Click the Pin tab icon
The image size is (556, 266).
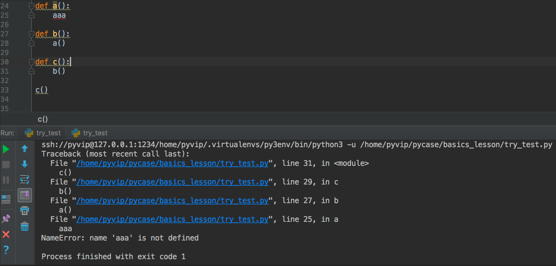pos(6,219)
